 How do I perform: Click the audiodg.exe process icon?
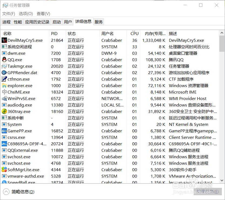[4, 105]
